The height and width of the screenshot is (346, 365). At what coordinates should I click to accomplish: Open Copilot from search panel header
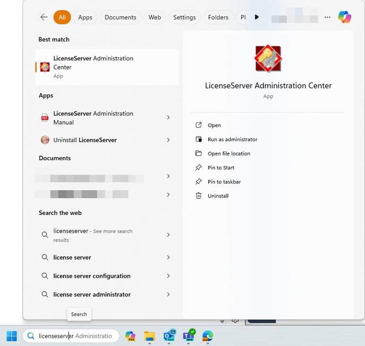click(x=344, y=17)
